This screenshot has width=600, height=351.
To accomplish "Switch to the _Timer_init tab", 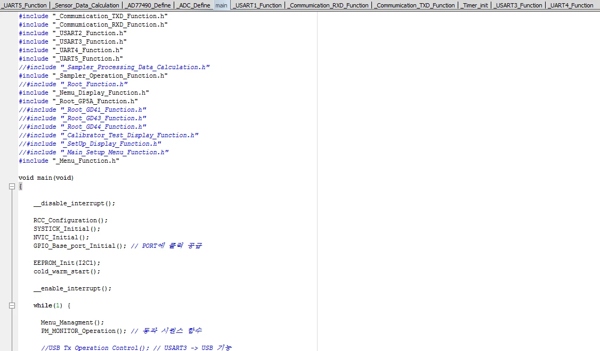I will [474, 5].
